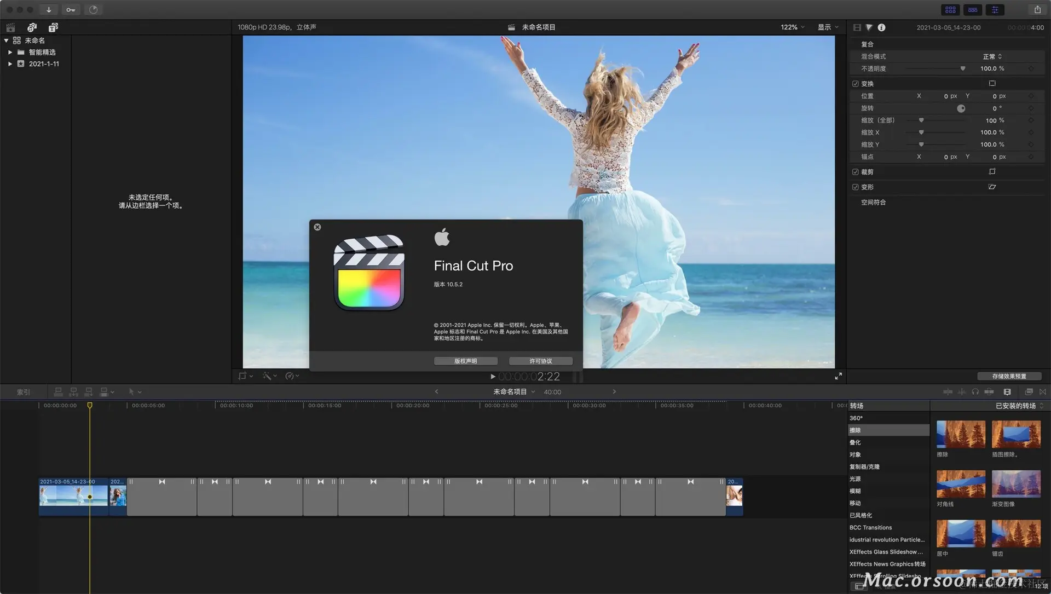Screen dimensions: 1051x594
Task: Click the 许可协议 license button
Action: [540, 361]
